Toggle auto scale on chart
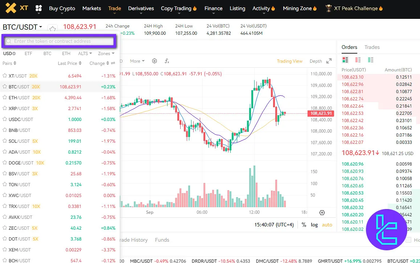The image size is (420, 263). (x=327, y=225)
